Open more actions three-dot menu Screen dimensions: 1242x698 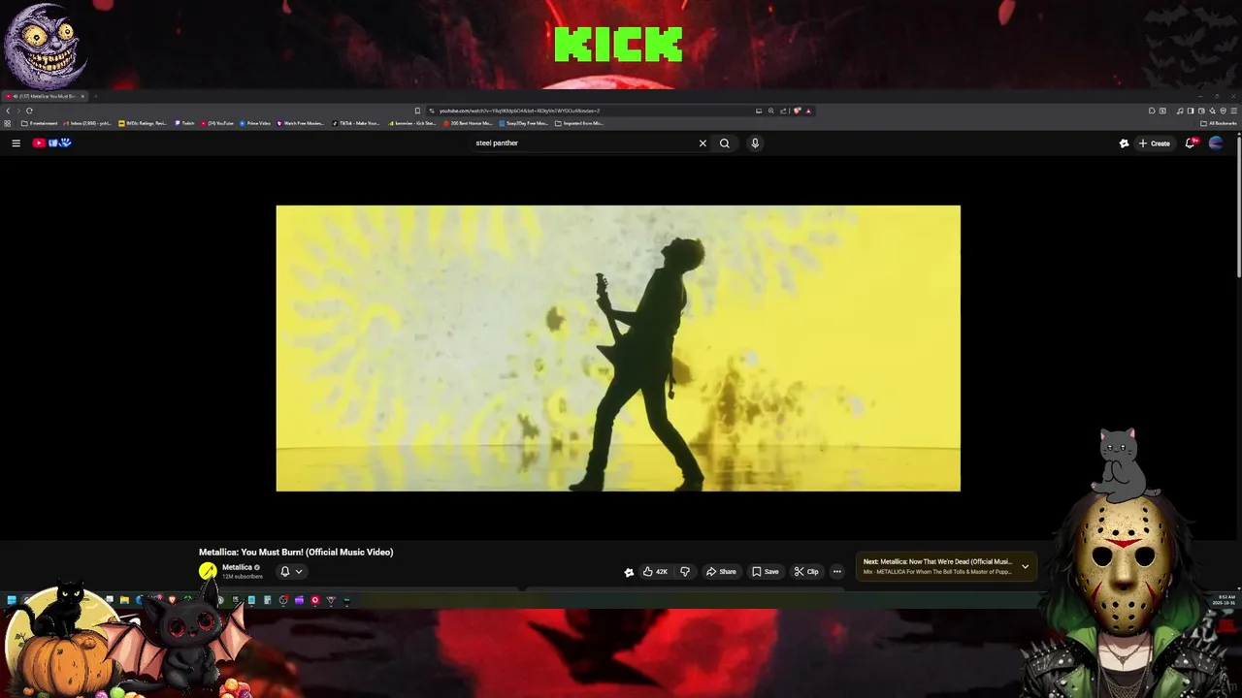[x=837, y=572]
